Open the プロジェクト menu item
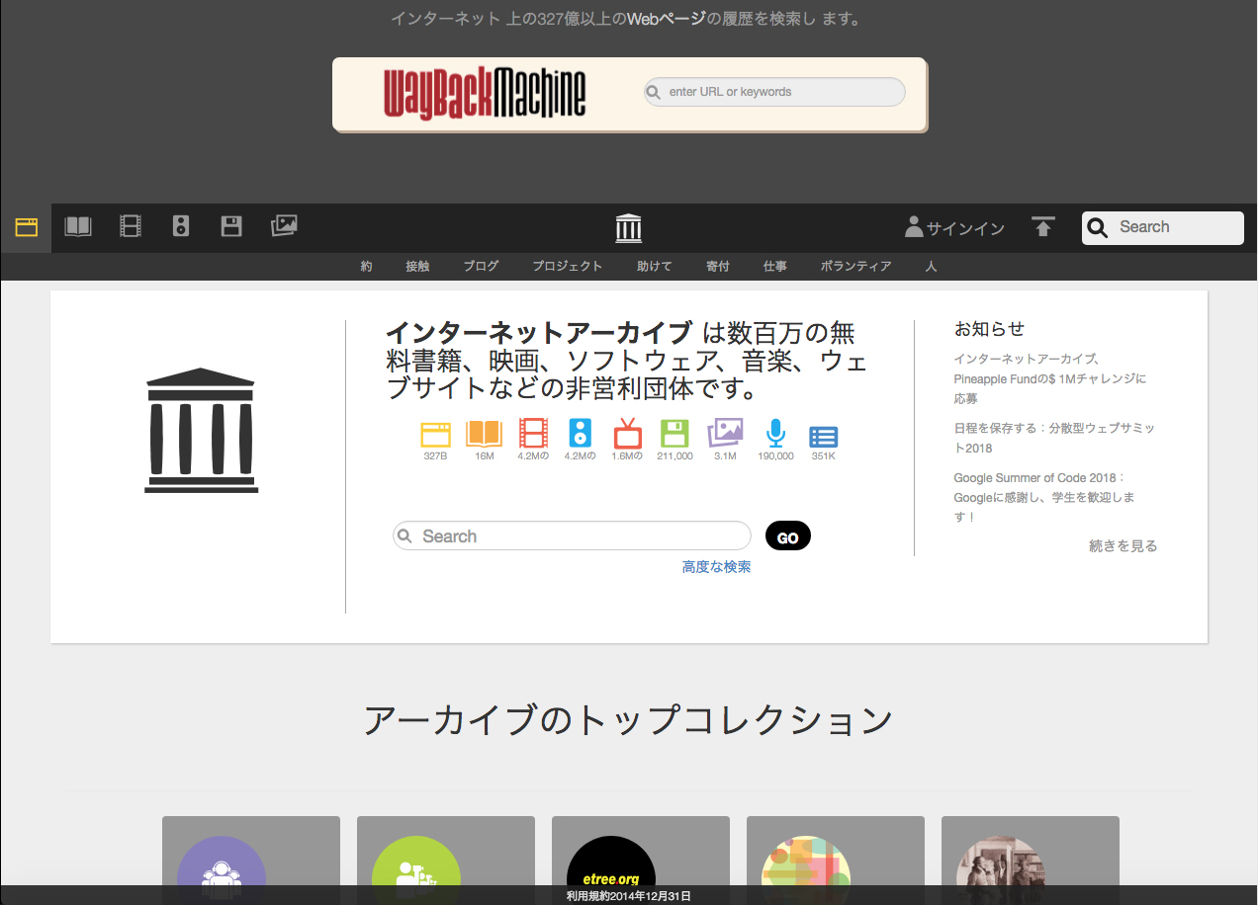This screenshot has width=1258, height=905. click(x=567, y=267)
